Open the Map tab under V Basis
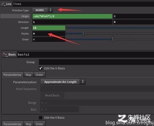This screenshot has height=126, width=154. tap(28, 124)
